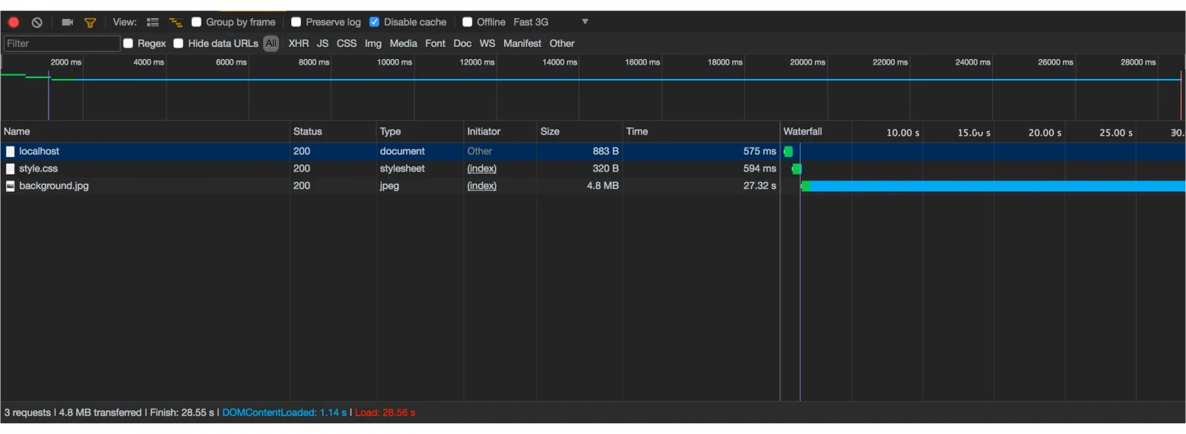Uncheck Disable cache checkbox
This screenshot has height=434, width=1186.
(x=374, y=22)
